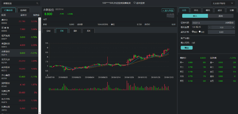Click the 加入自选 button

[x=168, y=10]
